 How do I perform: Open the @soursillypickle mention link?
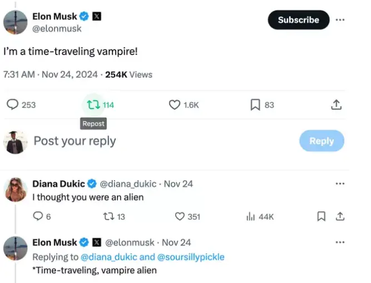point(191,257)
